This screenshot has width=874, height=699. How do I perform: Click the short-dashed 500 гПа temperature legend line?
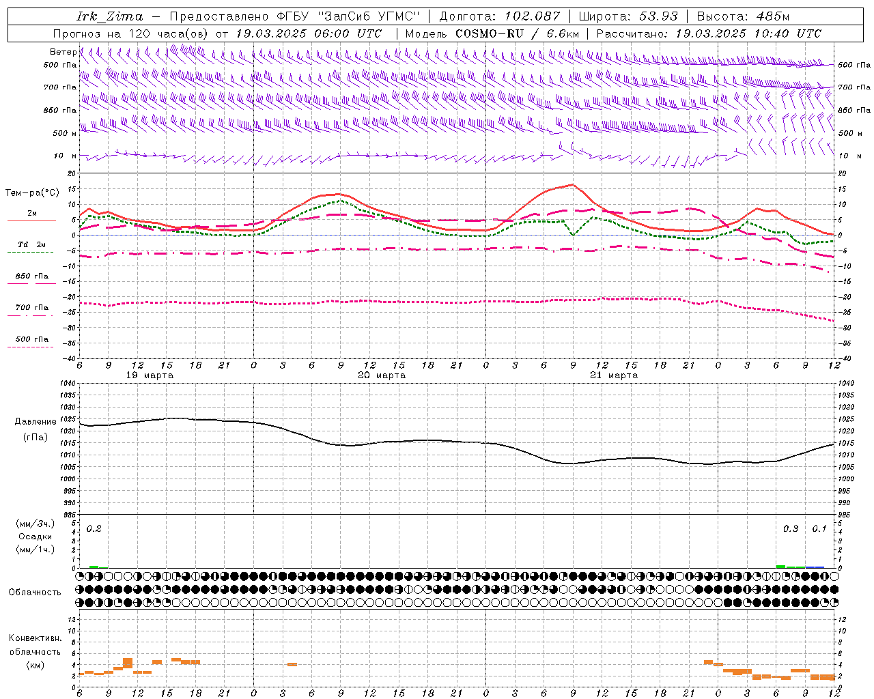click(31, 347)
